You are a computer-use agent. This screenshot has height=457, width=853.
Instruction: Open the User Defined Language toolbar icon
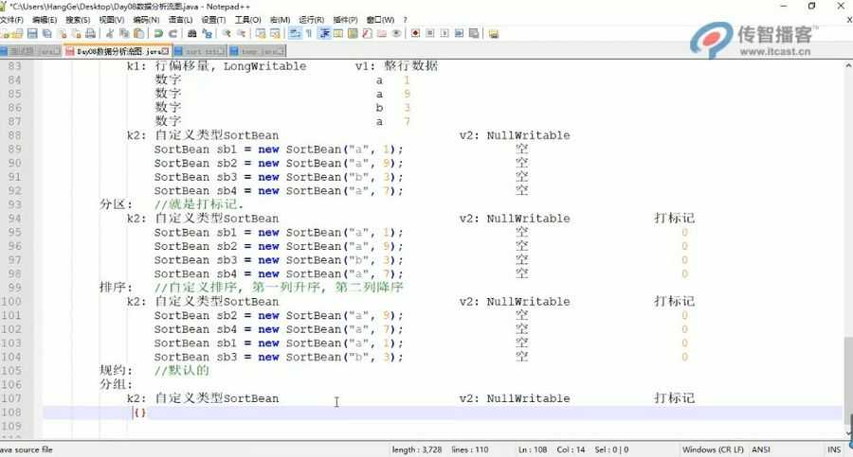pyautogui.click(x=338, y=34)
